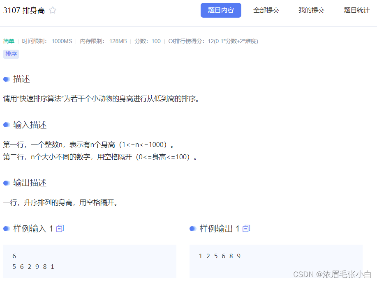The image size is (377, 282).
Task: Click the problem title 3107 排身高
Action: [x=24, y=10]
